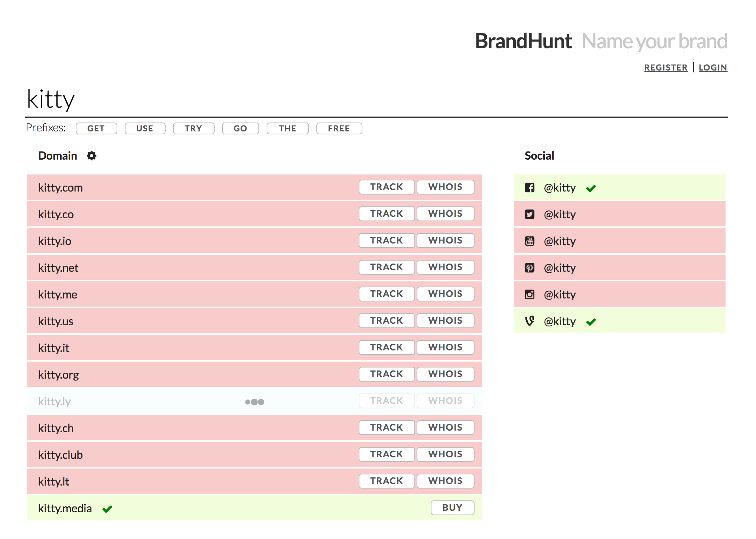View WHOIS for kitty.io

[445, 241]
